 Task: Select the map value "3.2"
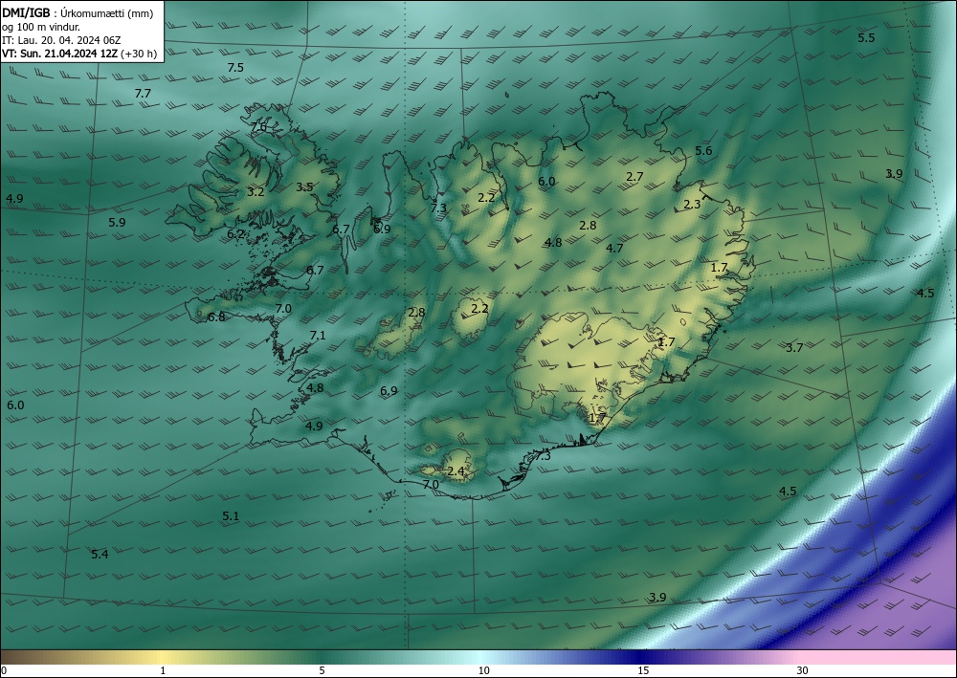256,192
